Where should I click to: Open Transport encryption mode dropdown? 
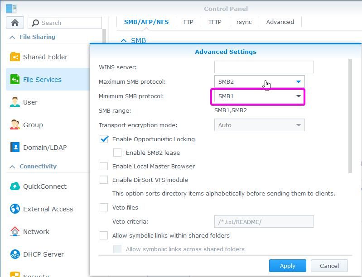pos(260,125)
